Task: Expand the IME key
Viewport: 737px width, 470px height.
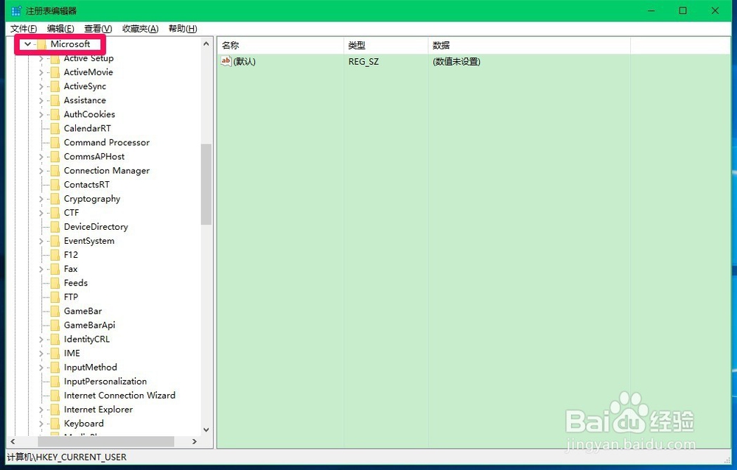Action: click(x=41, y=354)
